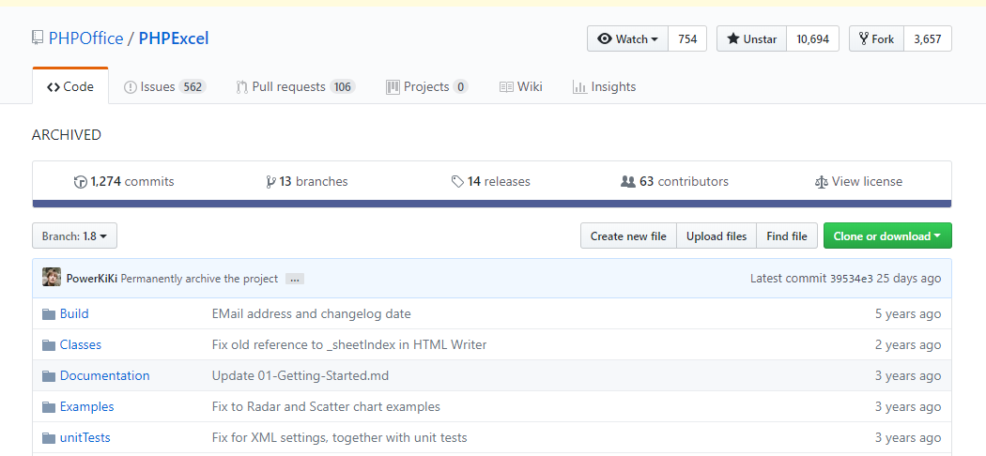
Task: Open 'EMail address and changelog date' commit
Action: (x=311, y=313)
